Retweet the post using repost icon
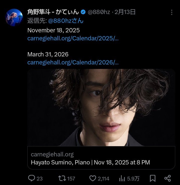This screenshot has width=180, height=185. click(62, 178)
